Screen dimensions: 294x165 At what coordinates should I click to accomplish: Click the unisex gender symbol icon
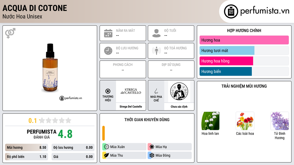coord(10,33)
